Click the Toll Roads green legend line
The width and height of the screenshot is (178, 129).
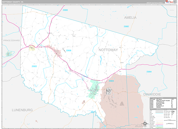(159, 127)
